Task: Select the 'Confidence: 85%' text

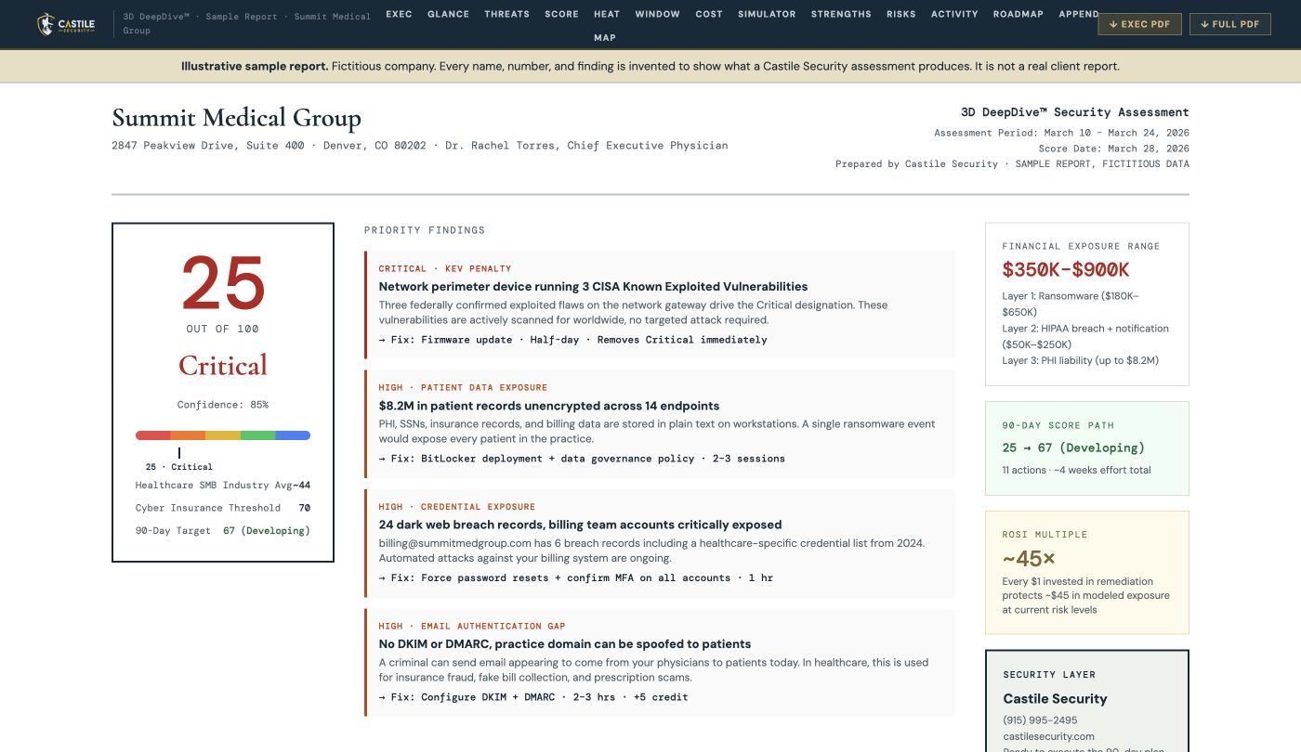Action: (223, 405)
